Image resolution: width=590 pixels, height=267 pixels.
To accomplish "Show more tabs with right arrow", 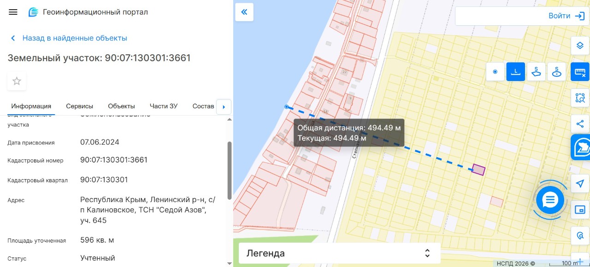I will pos(224,107).
